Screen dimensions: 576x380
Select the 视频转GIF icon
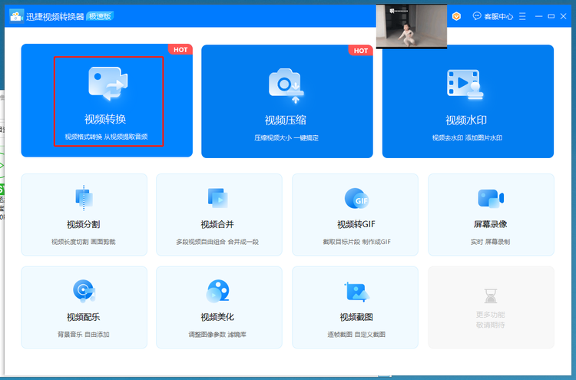[x=356, y=198]
